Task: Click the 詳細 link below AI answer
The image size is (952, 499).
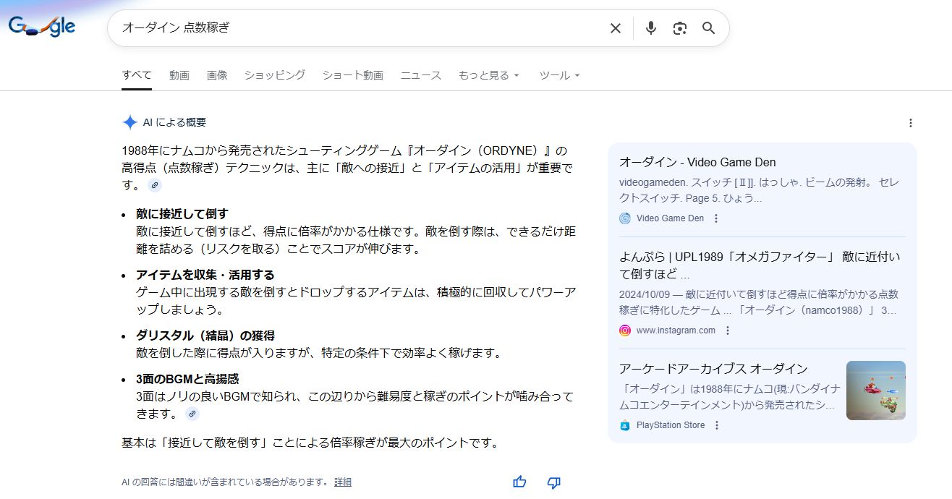Action: coord(343,482)
